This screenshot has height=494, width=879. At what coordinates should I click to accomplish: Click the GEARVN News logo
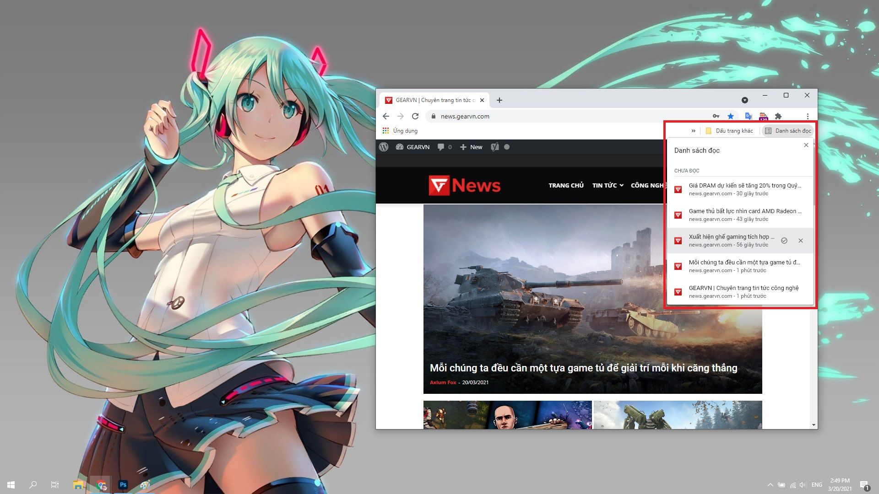click(465, 185)
